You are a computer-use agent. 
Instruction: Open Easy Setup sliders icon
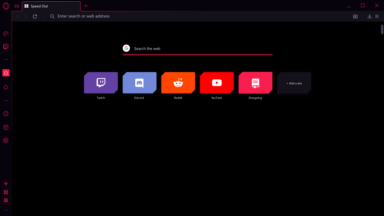tap(377, 16)
